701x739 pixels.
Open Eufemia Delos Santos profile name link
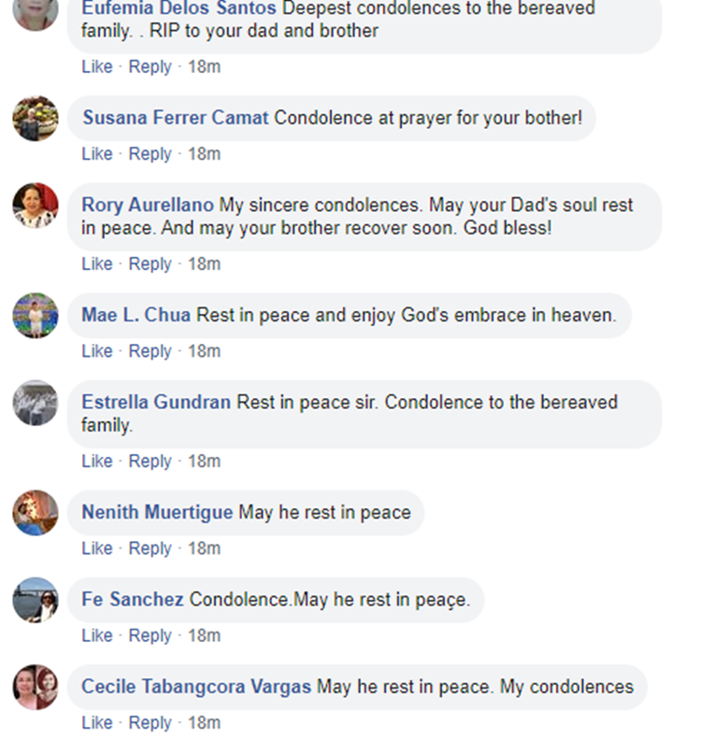point(179,8)
